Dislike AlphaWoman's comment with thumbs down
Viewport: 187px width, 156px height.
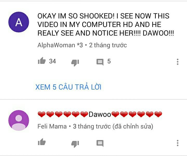pyautogui.click(x=75, y=63)
